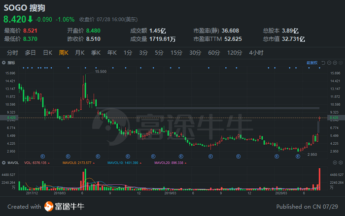This screenshot has width=345, height=216.
Task: Select the 年K yearly candlestick tab
Action: click(112, 53)
